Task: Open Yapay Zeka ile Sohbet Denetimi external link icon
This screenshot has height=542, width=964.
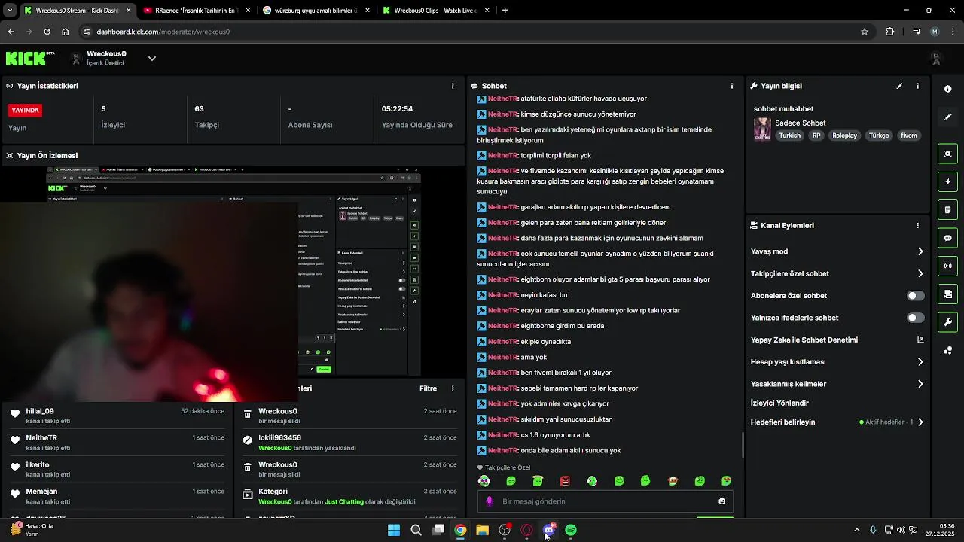Action: (x=920, y=340)
